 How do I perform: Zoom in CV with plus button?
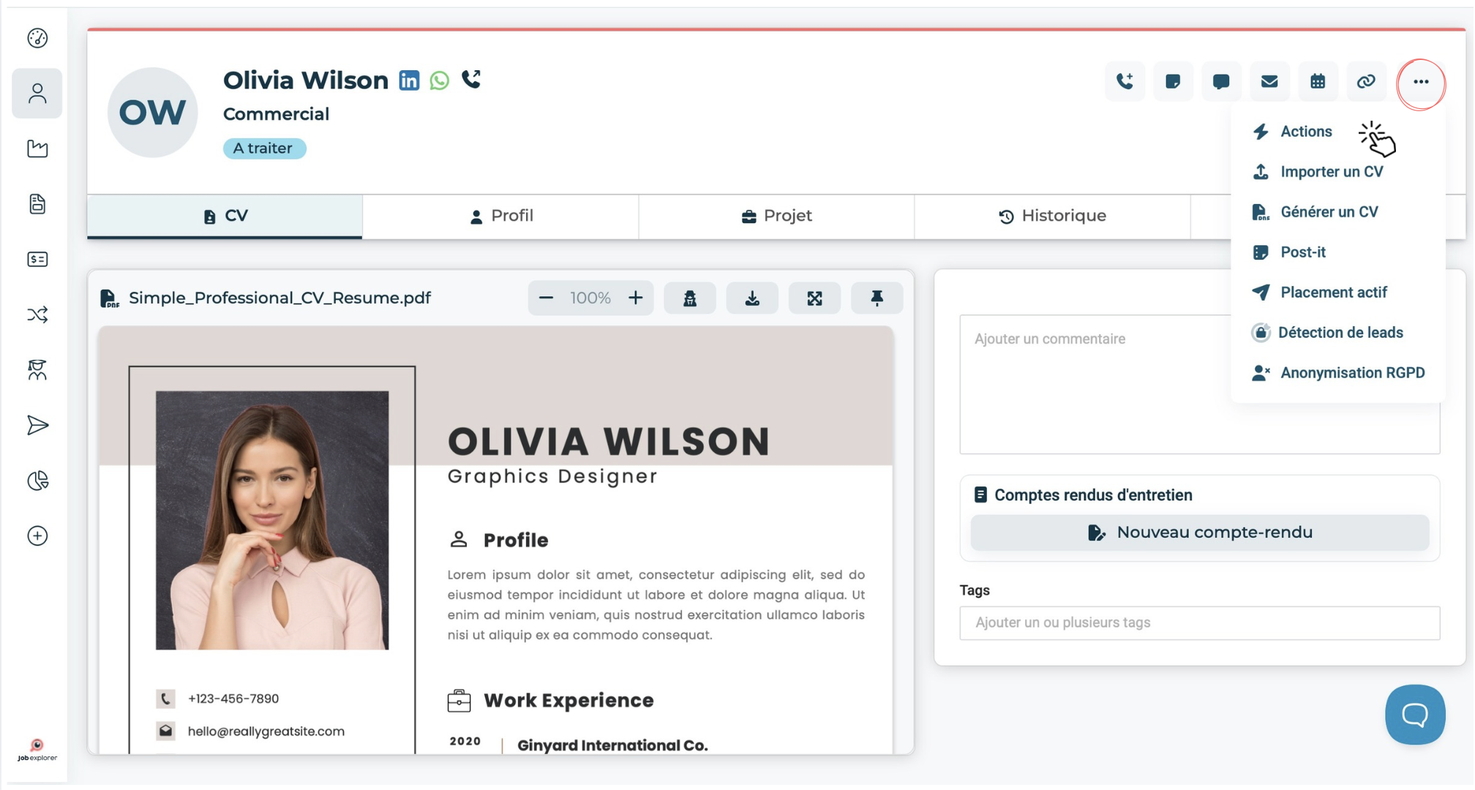(x=635, y=298)
